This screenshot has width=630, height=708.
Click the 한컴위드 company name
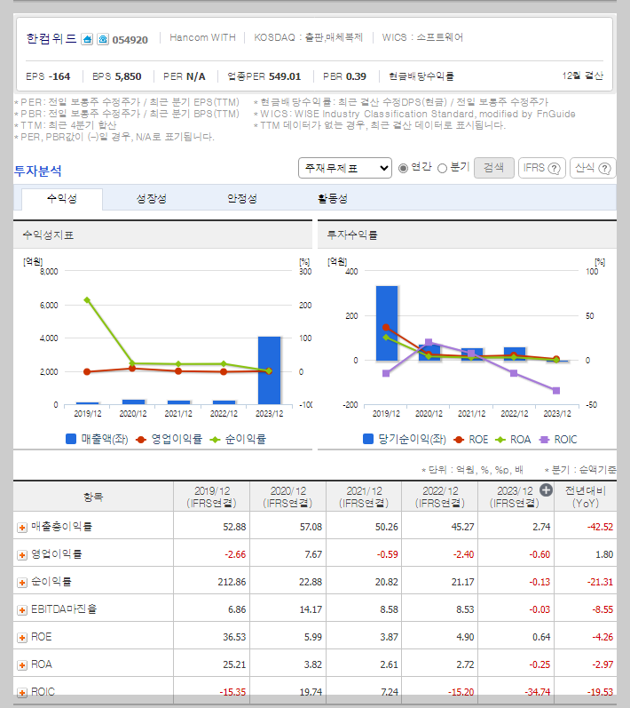51,39
